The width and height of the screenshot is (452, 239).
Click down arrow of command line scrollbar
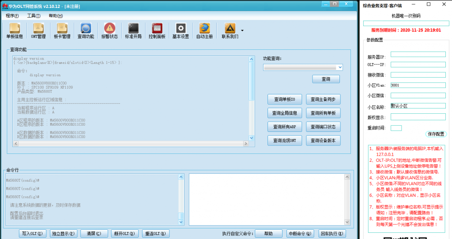[181, 222]
